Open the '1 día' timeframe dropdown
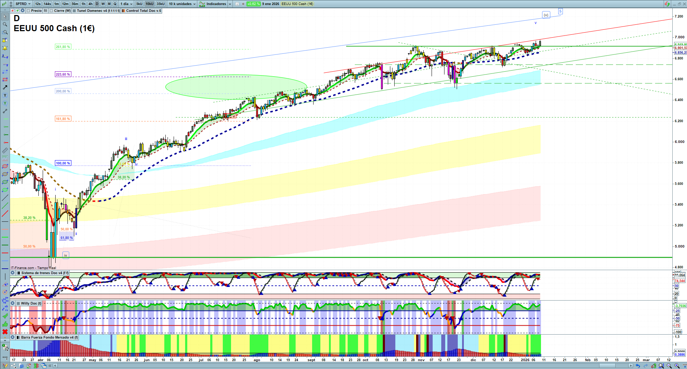This screenshot has height=369, width=687. click(x=126, y=4)
